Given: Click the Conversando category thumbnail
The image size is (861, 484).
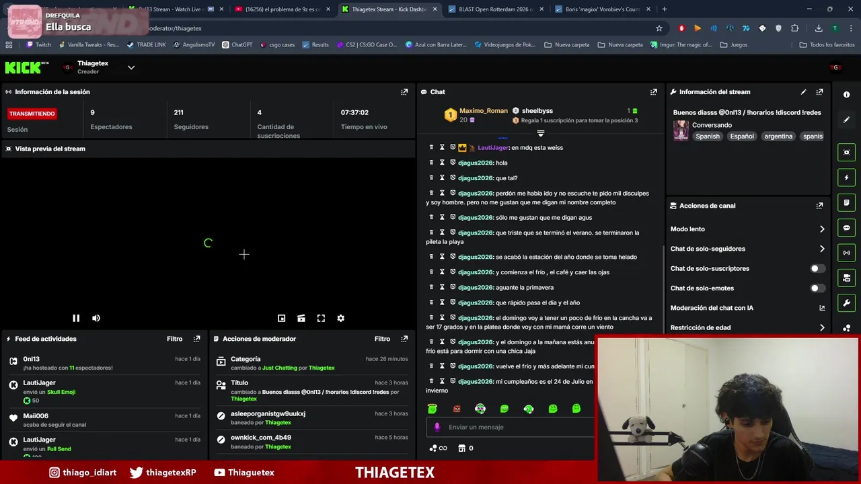Looking at the screenshot, I should tap(681, 130).
